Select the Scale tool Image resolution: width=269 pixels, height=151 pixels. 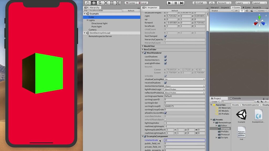(106, 3)
